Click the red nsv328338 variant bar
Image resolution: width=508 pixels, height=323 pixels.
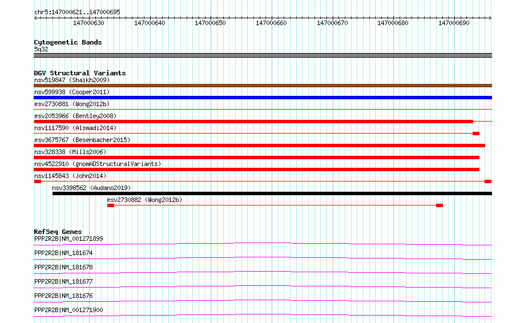[x=257, y=158]
